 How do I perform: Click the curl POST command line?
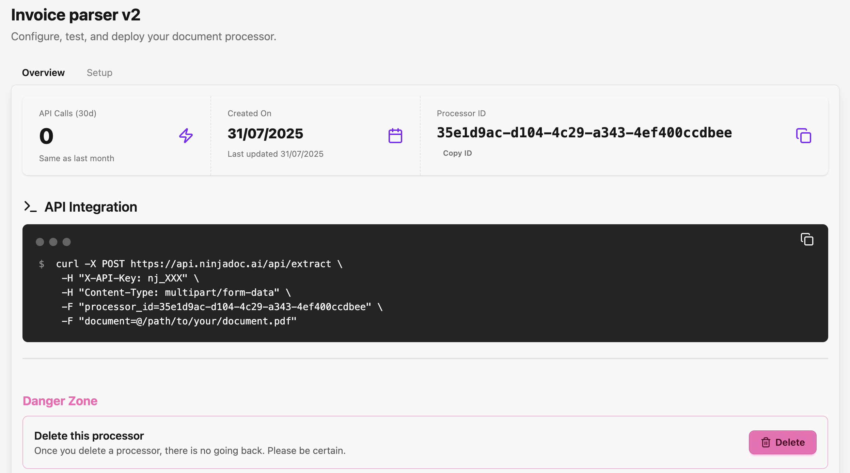pos(199,264)
